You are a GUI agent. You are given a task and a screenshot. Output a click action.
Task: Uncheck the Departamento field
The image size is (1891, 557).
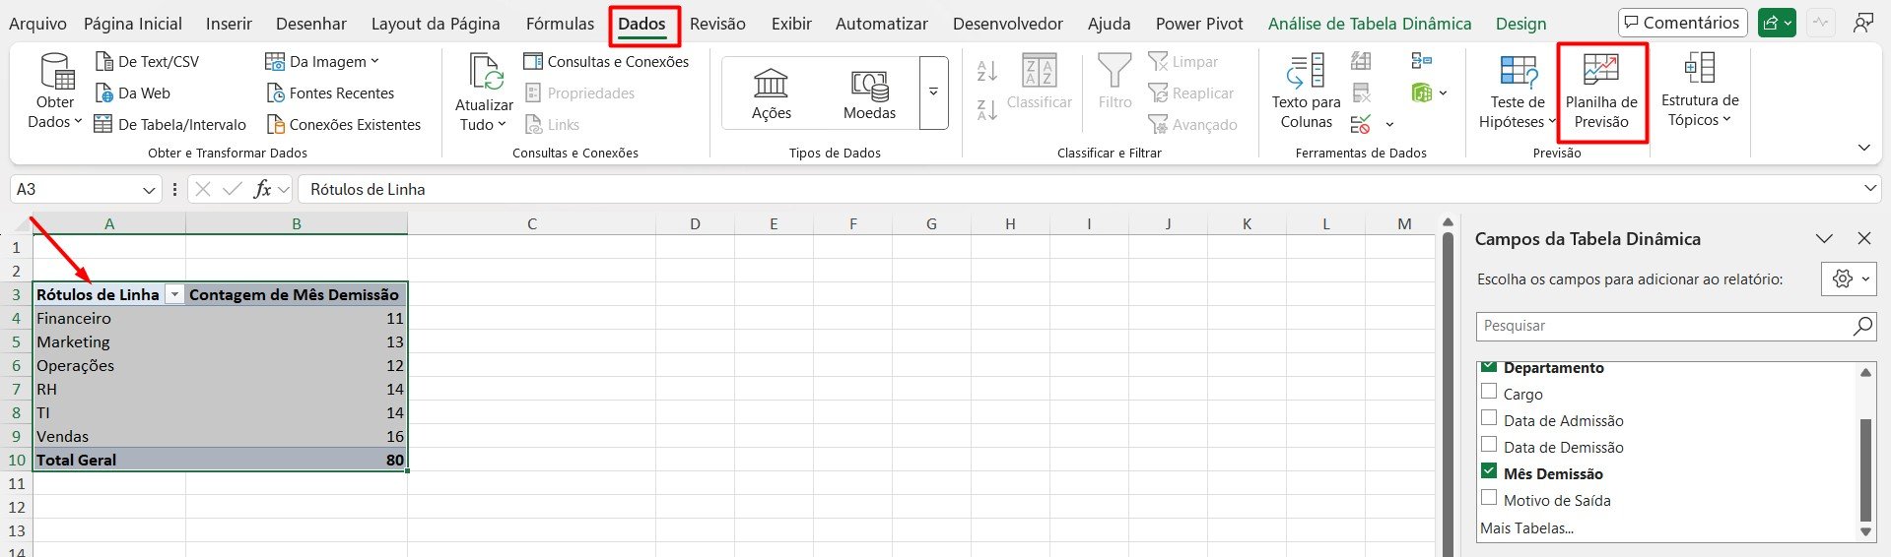(1489, 367)
